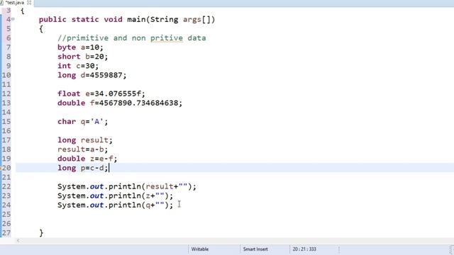Click the 20 : 21 : 333 cursor position

[x=304, y=249]
